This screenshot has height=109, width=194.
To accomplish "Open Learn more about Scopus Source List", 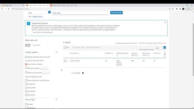I will [152, 43].
